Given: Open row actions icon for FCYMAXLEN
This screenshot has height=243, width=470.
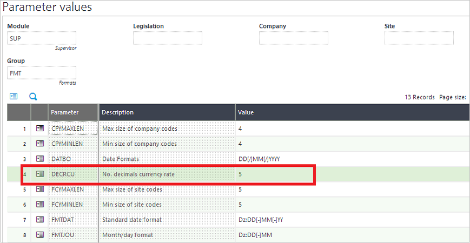Looking at the screenshot, I should pyautogui.click(x=39, y=190).
